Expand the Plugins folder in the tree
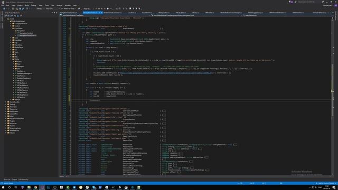The height and width of the screenshot is (190, 338). [x=6, y=121]
